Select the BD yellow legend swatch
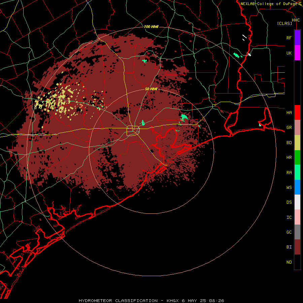 297,143
